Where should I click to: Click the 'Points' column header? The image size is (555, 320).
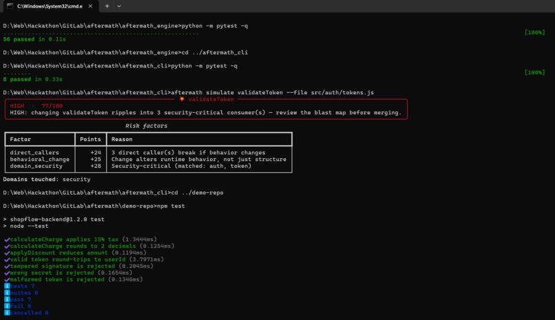tap(90, 139)
